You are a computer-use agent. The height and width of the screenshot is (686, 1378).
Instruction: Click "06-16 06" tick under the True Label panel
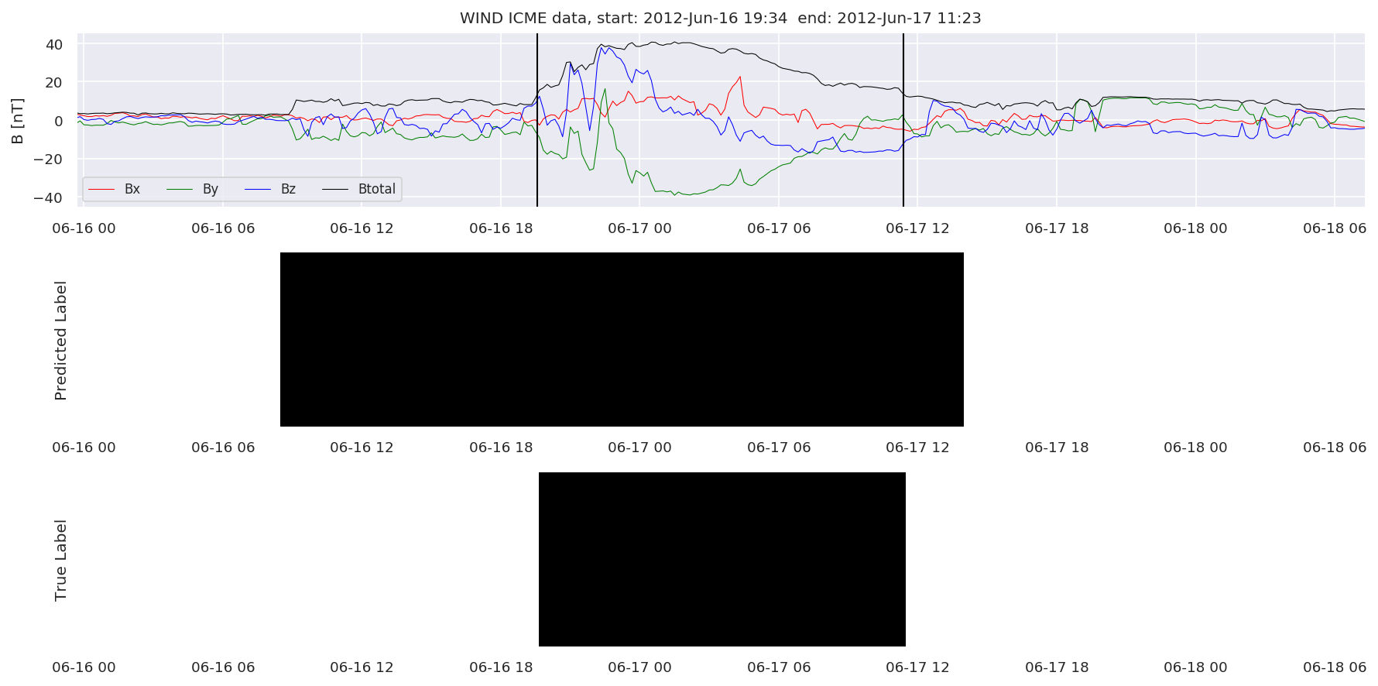click(x=223, y=667)
